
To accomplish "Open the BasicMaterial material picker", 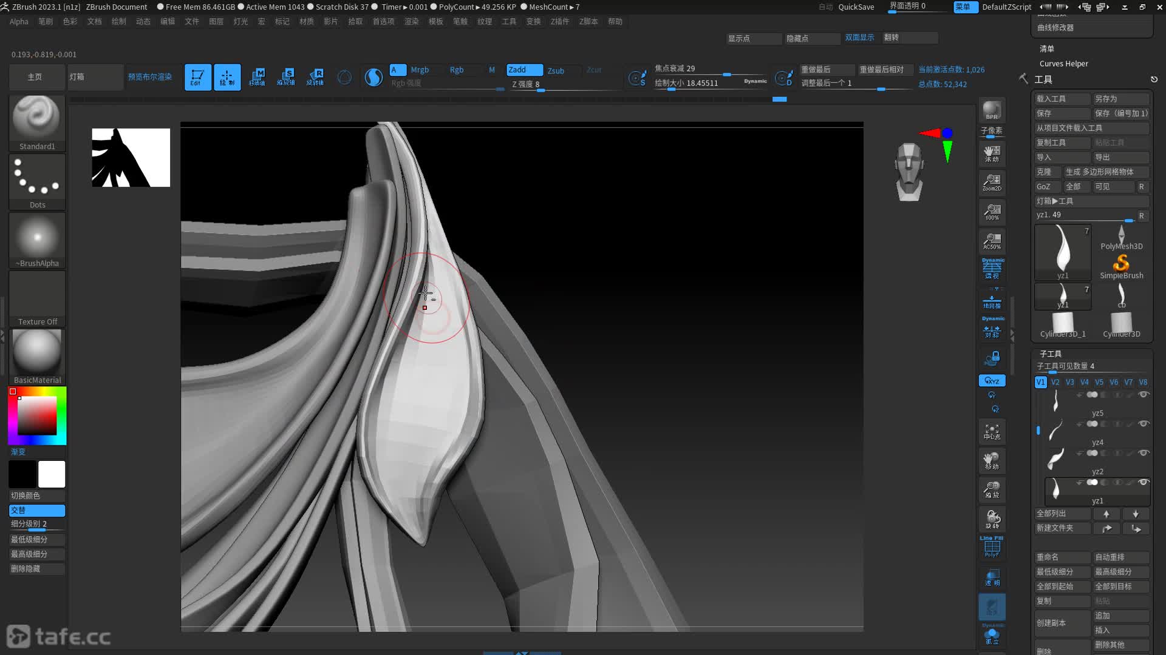I will pyautogui.click(x=37, y=357).
